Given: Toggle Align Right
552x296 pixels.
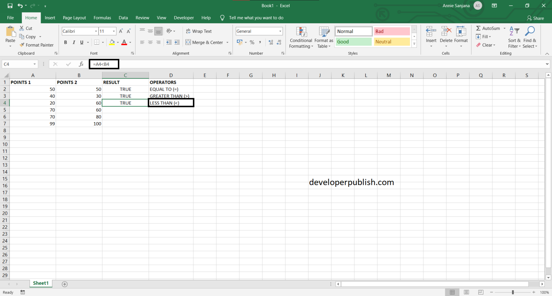Looking at the screenshot, I should [x=158, y=42].
